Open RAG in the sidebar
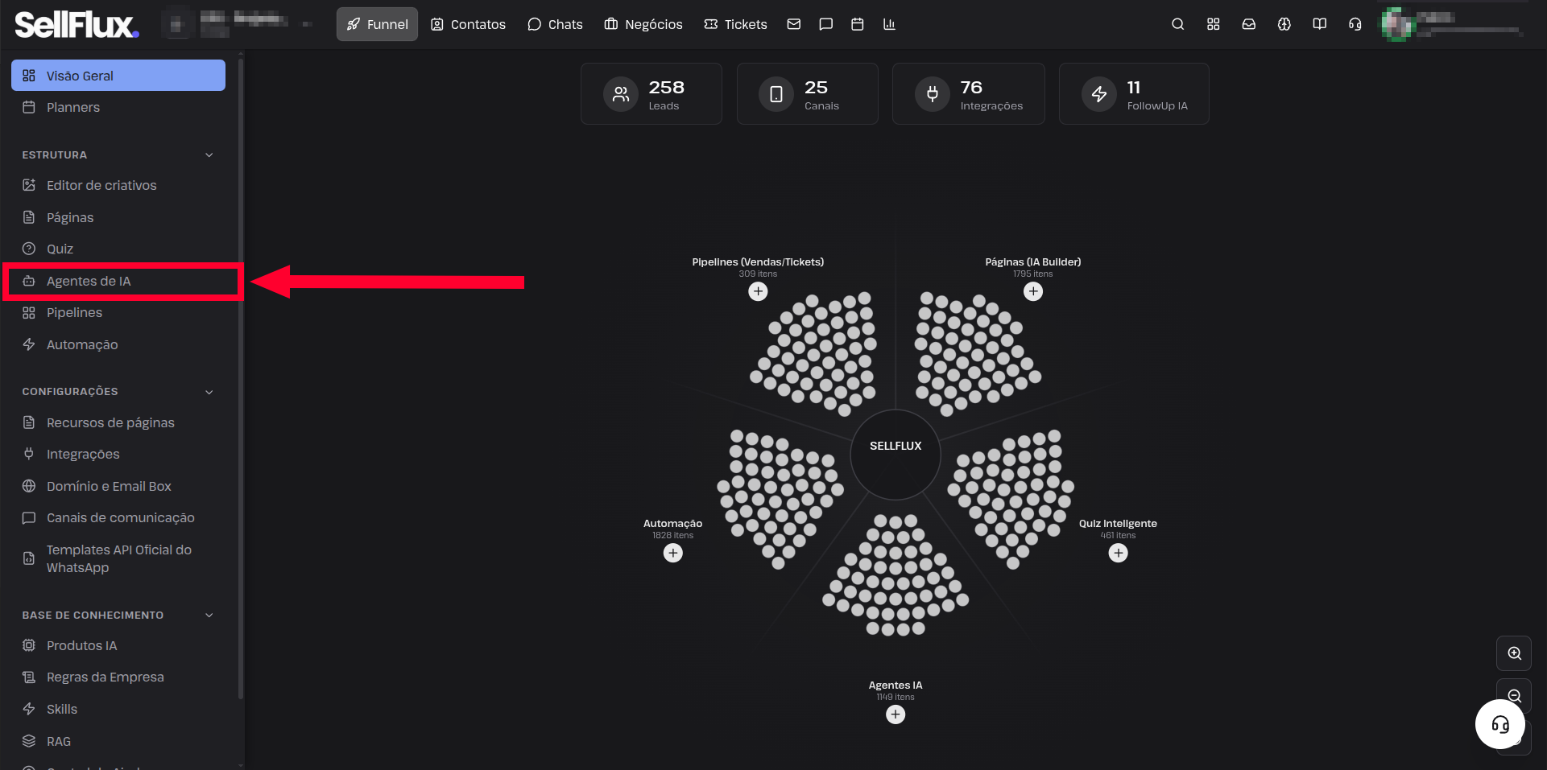Image resolution: width=1547 pixels, height=770 pixels. click(118, 741)
